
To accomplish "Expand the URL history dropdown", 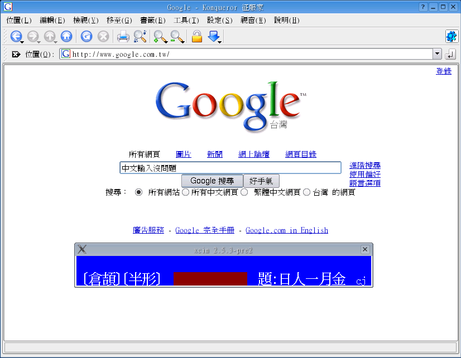I will [437, 54].
